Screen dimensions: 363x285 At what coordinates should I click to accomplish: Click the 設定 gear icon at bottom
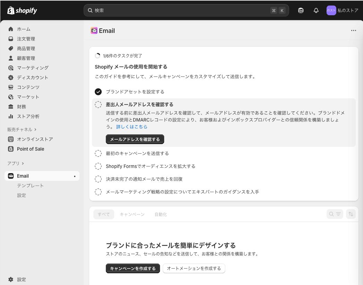[11, 279]
